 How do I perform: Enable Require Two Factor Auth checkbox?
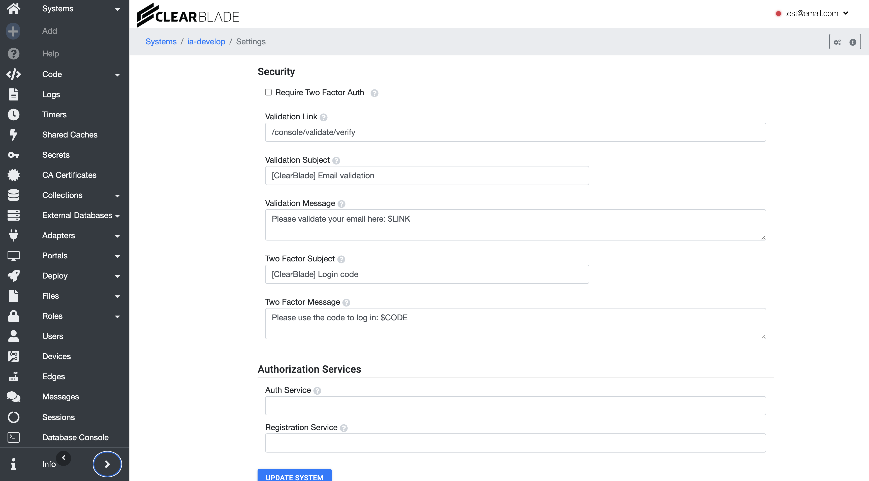268,92
